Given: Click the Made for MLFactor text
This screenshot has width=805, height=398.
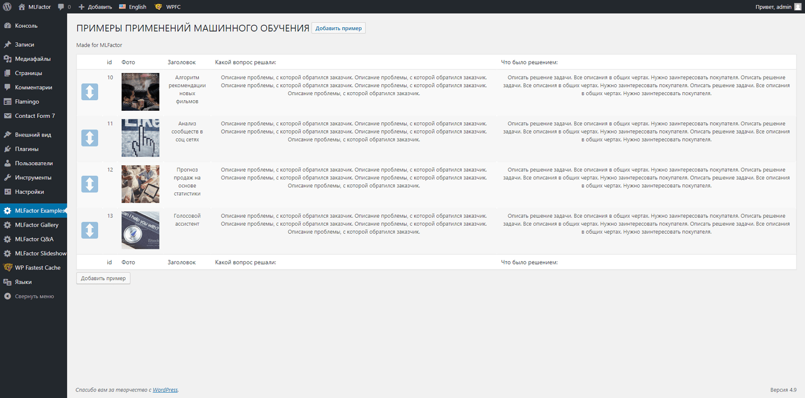Looking at the screenshot, I should point(99,45).
